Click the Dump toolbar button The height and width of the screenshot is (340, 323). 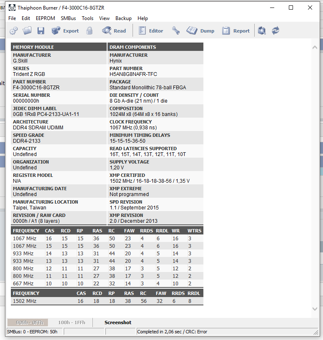(200, 31)
